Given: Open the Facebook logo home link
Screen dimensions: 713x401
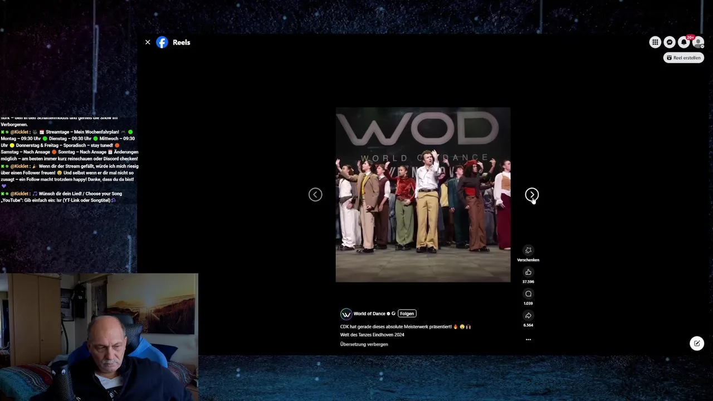Looking at the screenshot, I should coord(162,42).
